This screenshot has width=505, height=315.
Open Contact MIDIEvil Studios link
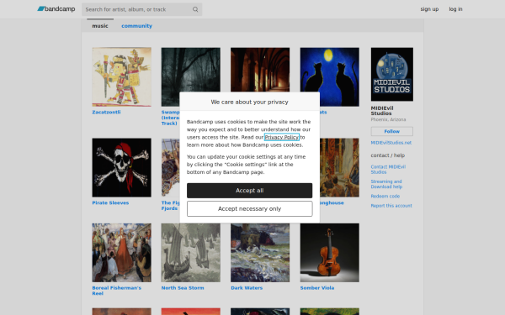point(388,170)
